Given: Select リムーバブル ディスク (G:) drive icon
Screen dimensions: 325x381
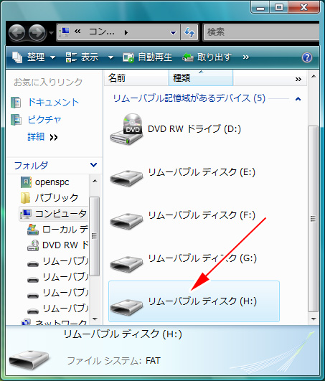Looking at the screenshot, I should click(126, 264).
